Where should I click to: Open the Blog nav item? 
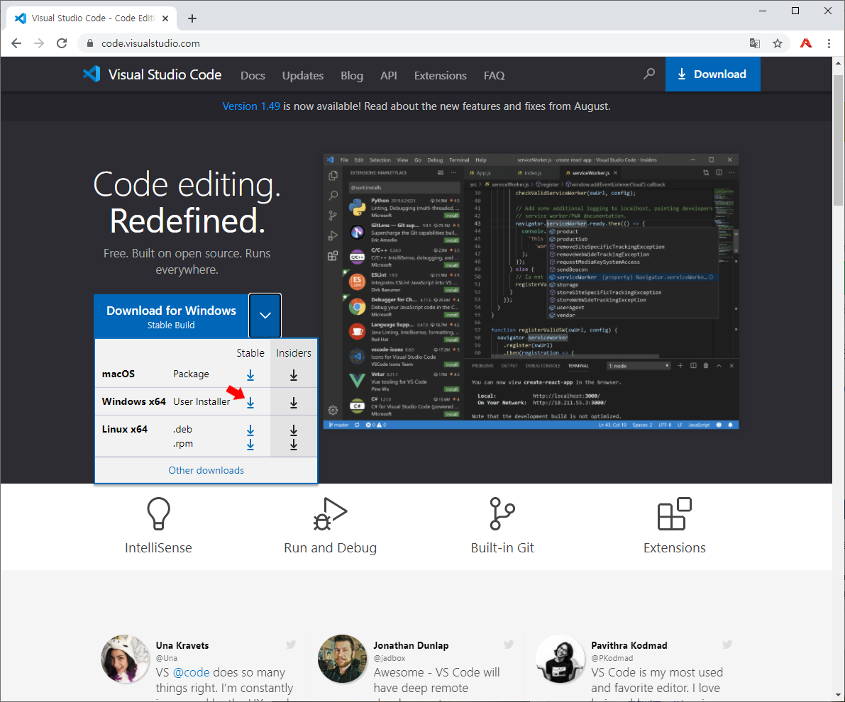pos(352,75)
